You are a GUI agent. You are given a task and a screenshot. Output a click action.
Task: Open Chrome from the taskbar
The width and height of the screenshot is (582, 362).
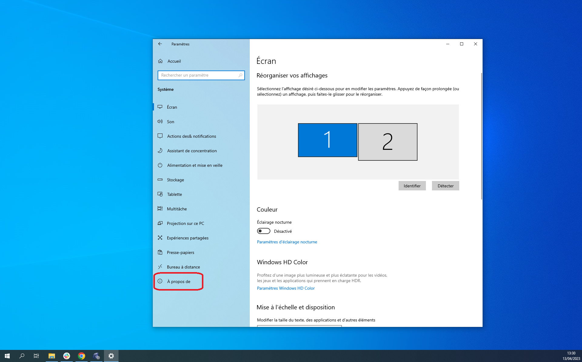tap(82, 356)
